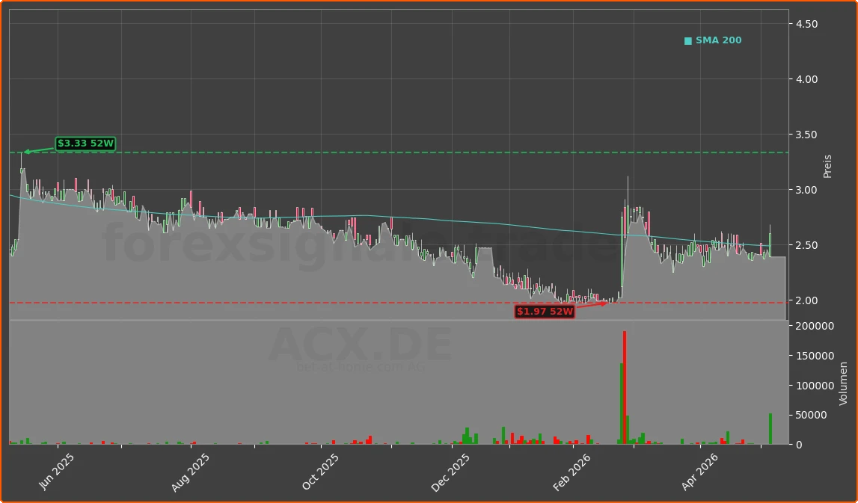Click the Dec 2025 axis label

coord(450,472)
